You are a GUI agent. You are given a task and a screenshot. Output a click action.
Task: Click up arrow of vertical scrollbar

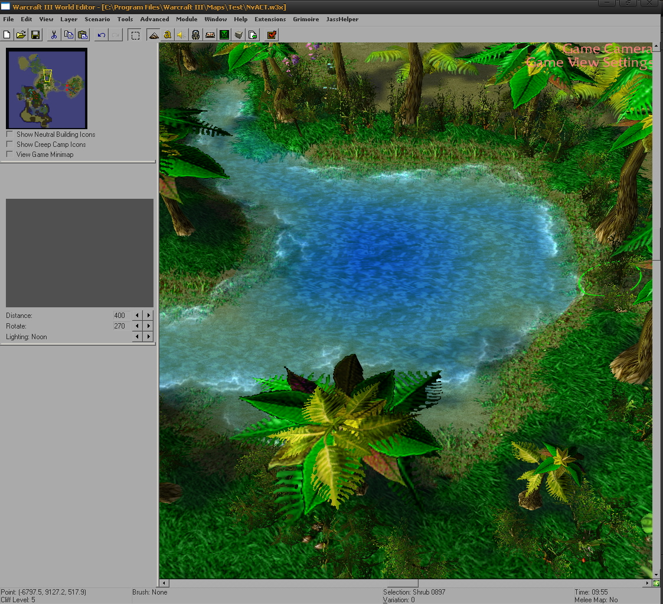pyautogui.click(x=657, y=45)
